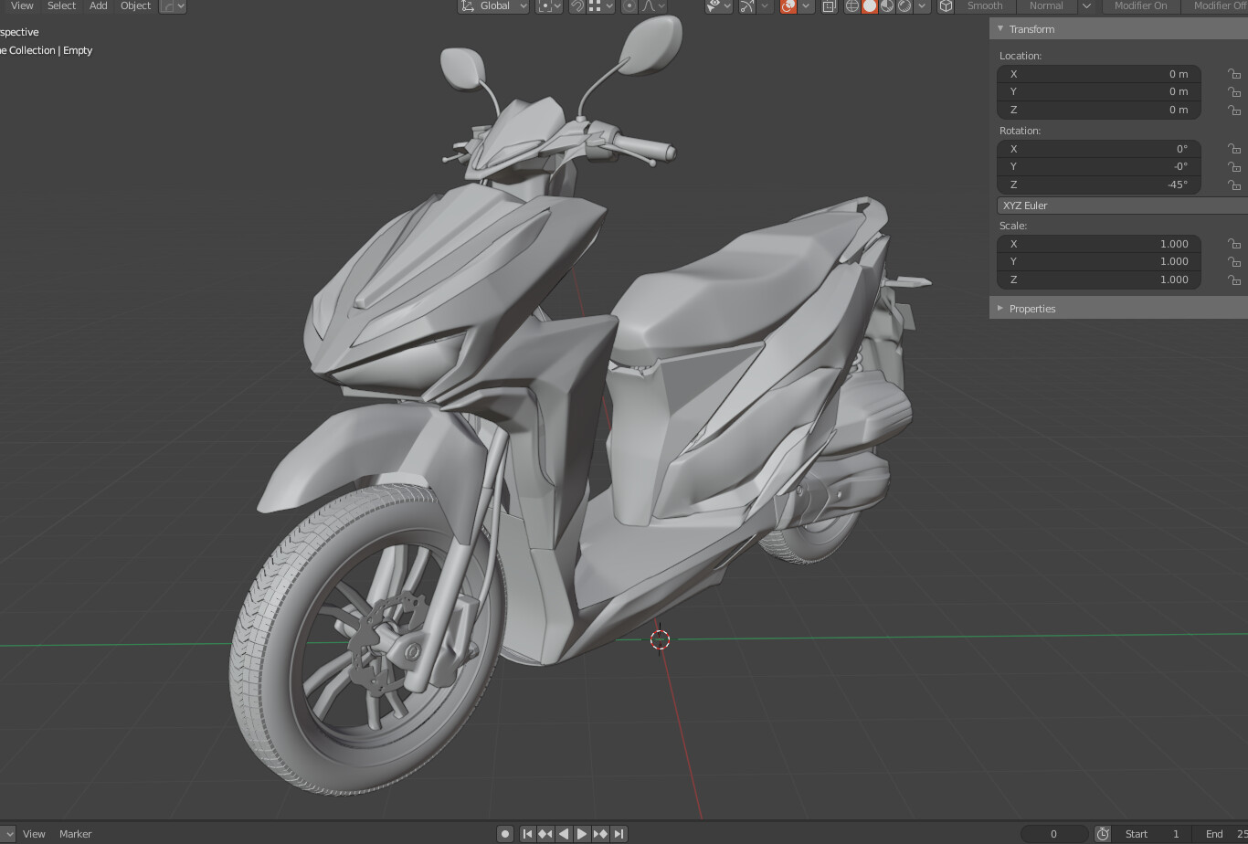Viewport: 1248px width, 844px height.
Task: Toggle viewport overlays icon
Action: pyautogui.click(x=788, y=5)
